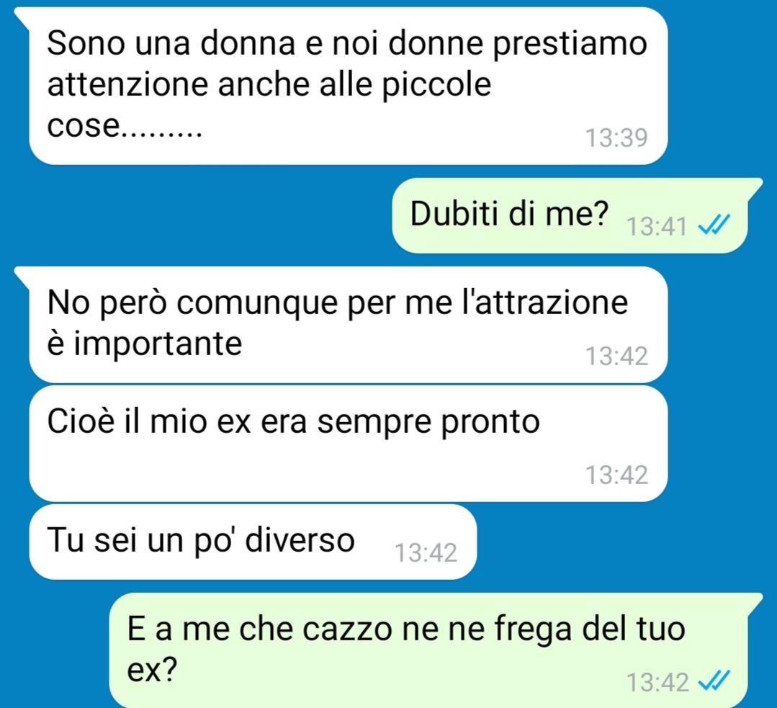Select the message 'Sono una donna e noi donne'

(348, 86)
